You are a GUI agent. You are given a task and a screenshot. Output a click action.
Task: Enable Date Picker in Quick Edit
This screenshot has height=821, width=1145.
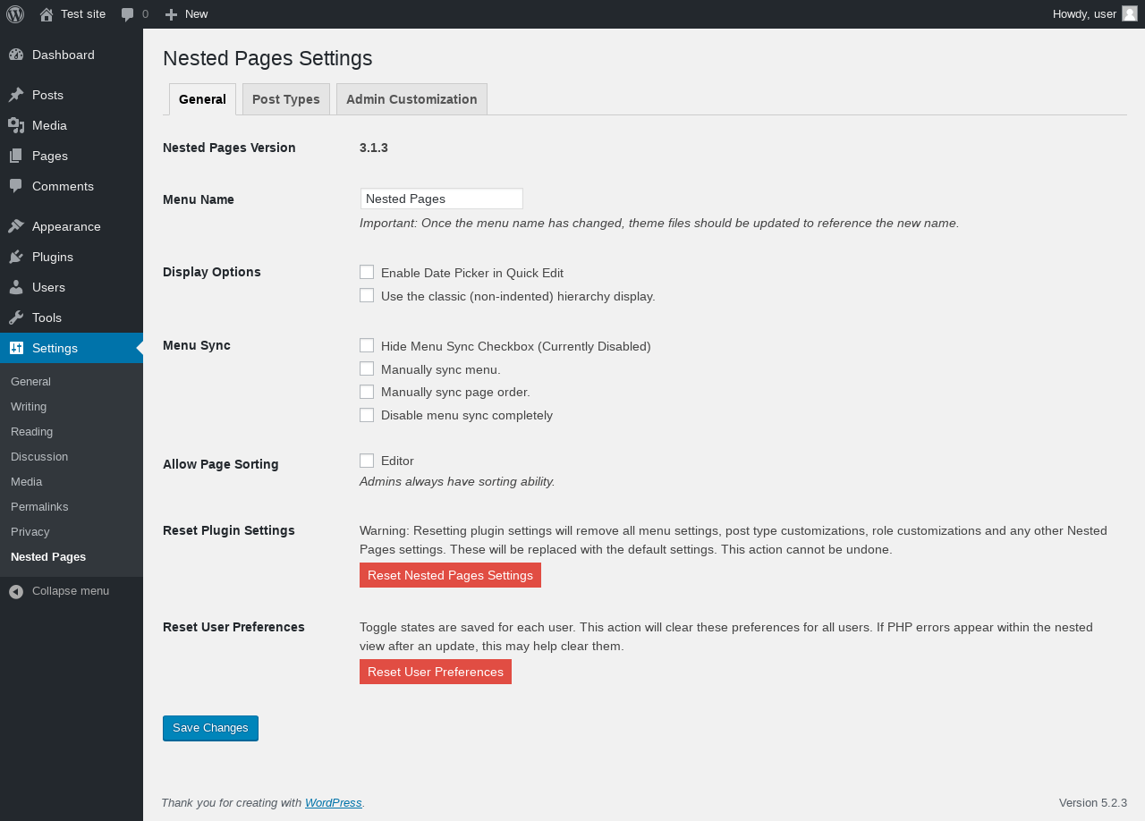[367, 272]
